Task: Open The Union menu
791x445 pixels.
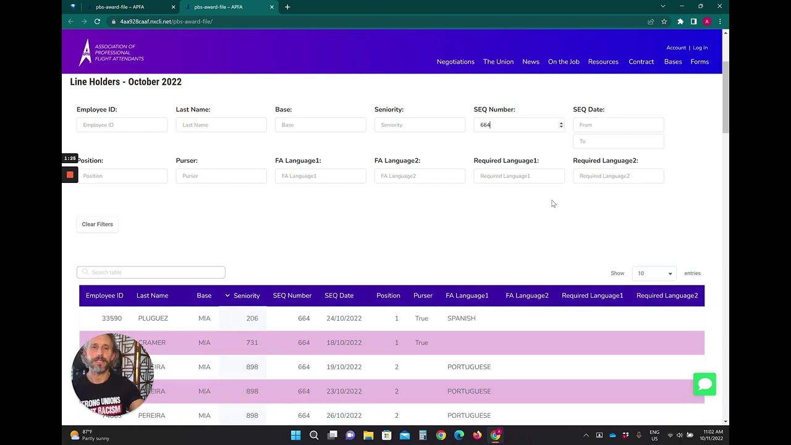Action: pyautogui.click(x=498, y=62)
